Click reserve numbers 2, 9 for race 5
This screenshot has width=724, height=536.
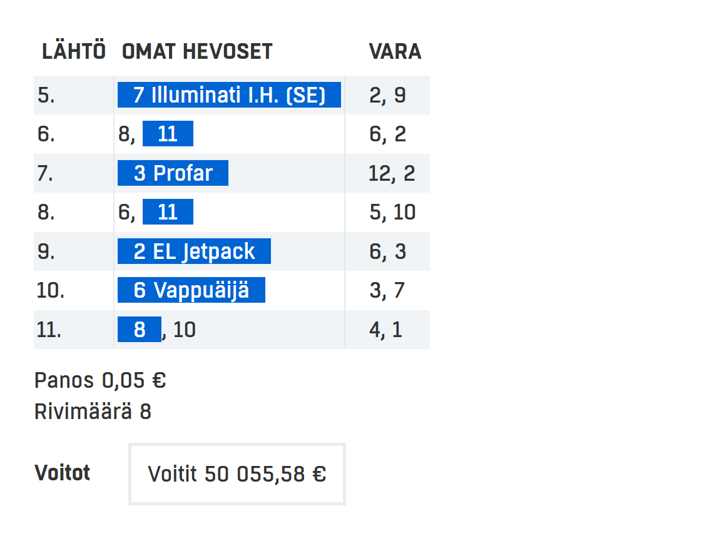tap(387, 95)
